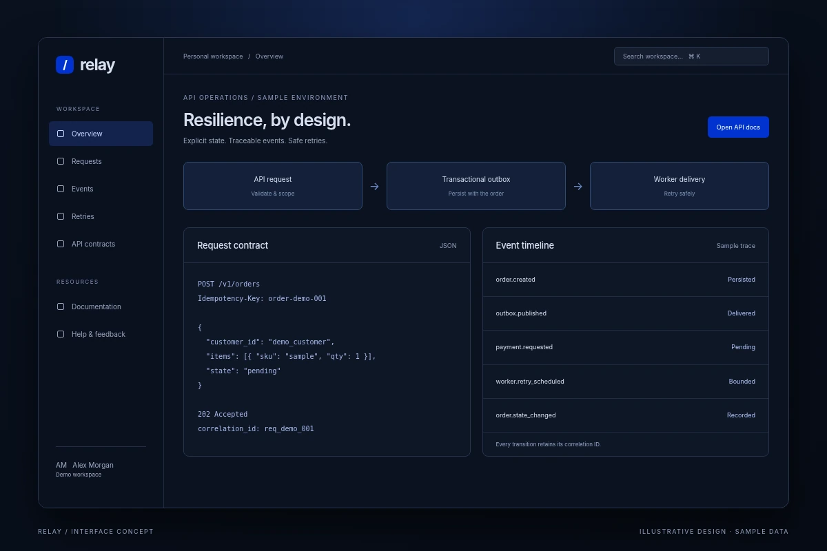827x551 pixels.
Task: Click the correlation_id: req_demo_001 line
Action: [256, 429]
